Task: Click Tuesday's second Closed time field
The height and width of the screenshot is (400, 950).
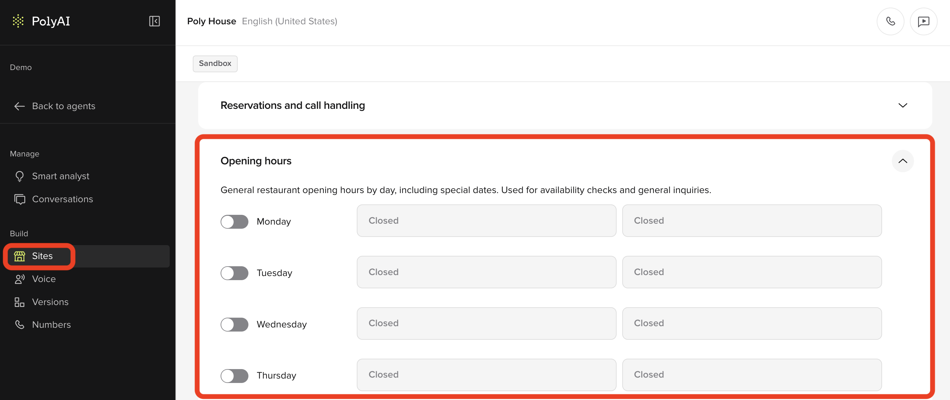Action: pyautogui.click(x=752, y=272)
